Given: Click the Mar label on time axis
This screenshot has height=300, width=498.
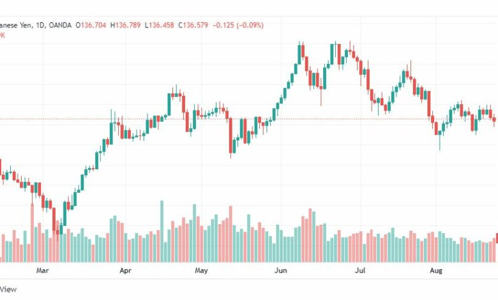Looking at the screenshot, I should click(42, 271).
